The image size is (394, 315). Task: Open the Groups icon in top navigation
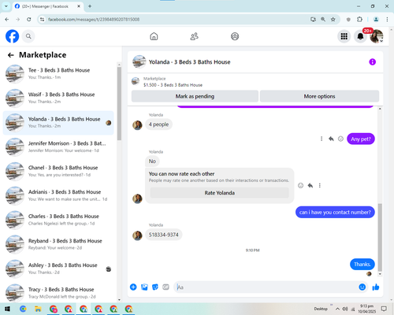[x=235, y=36]
